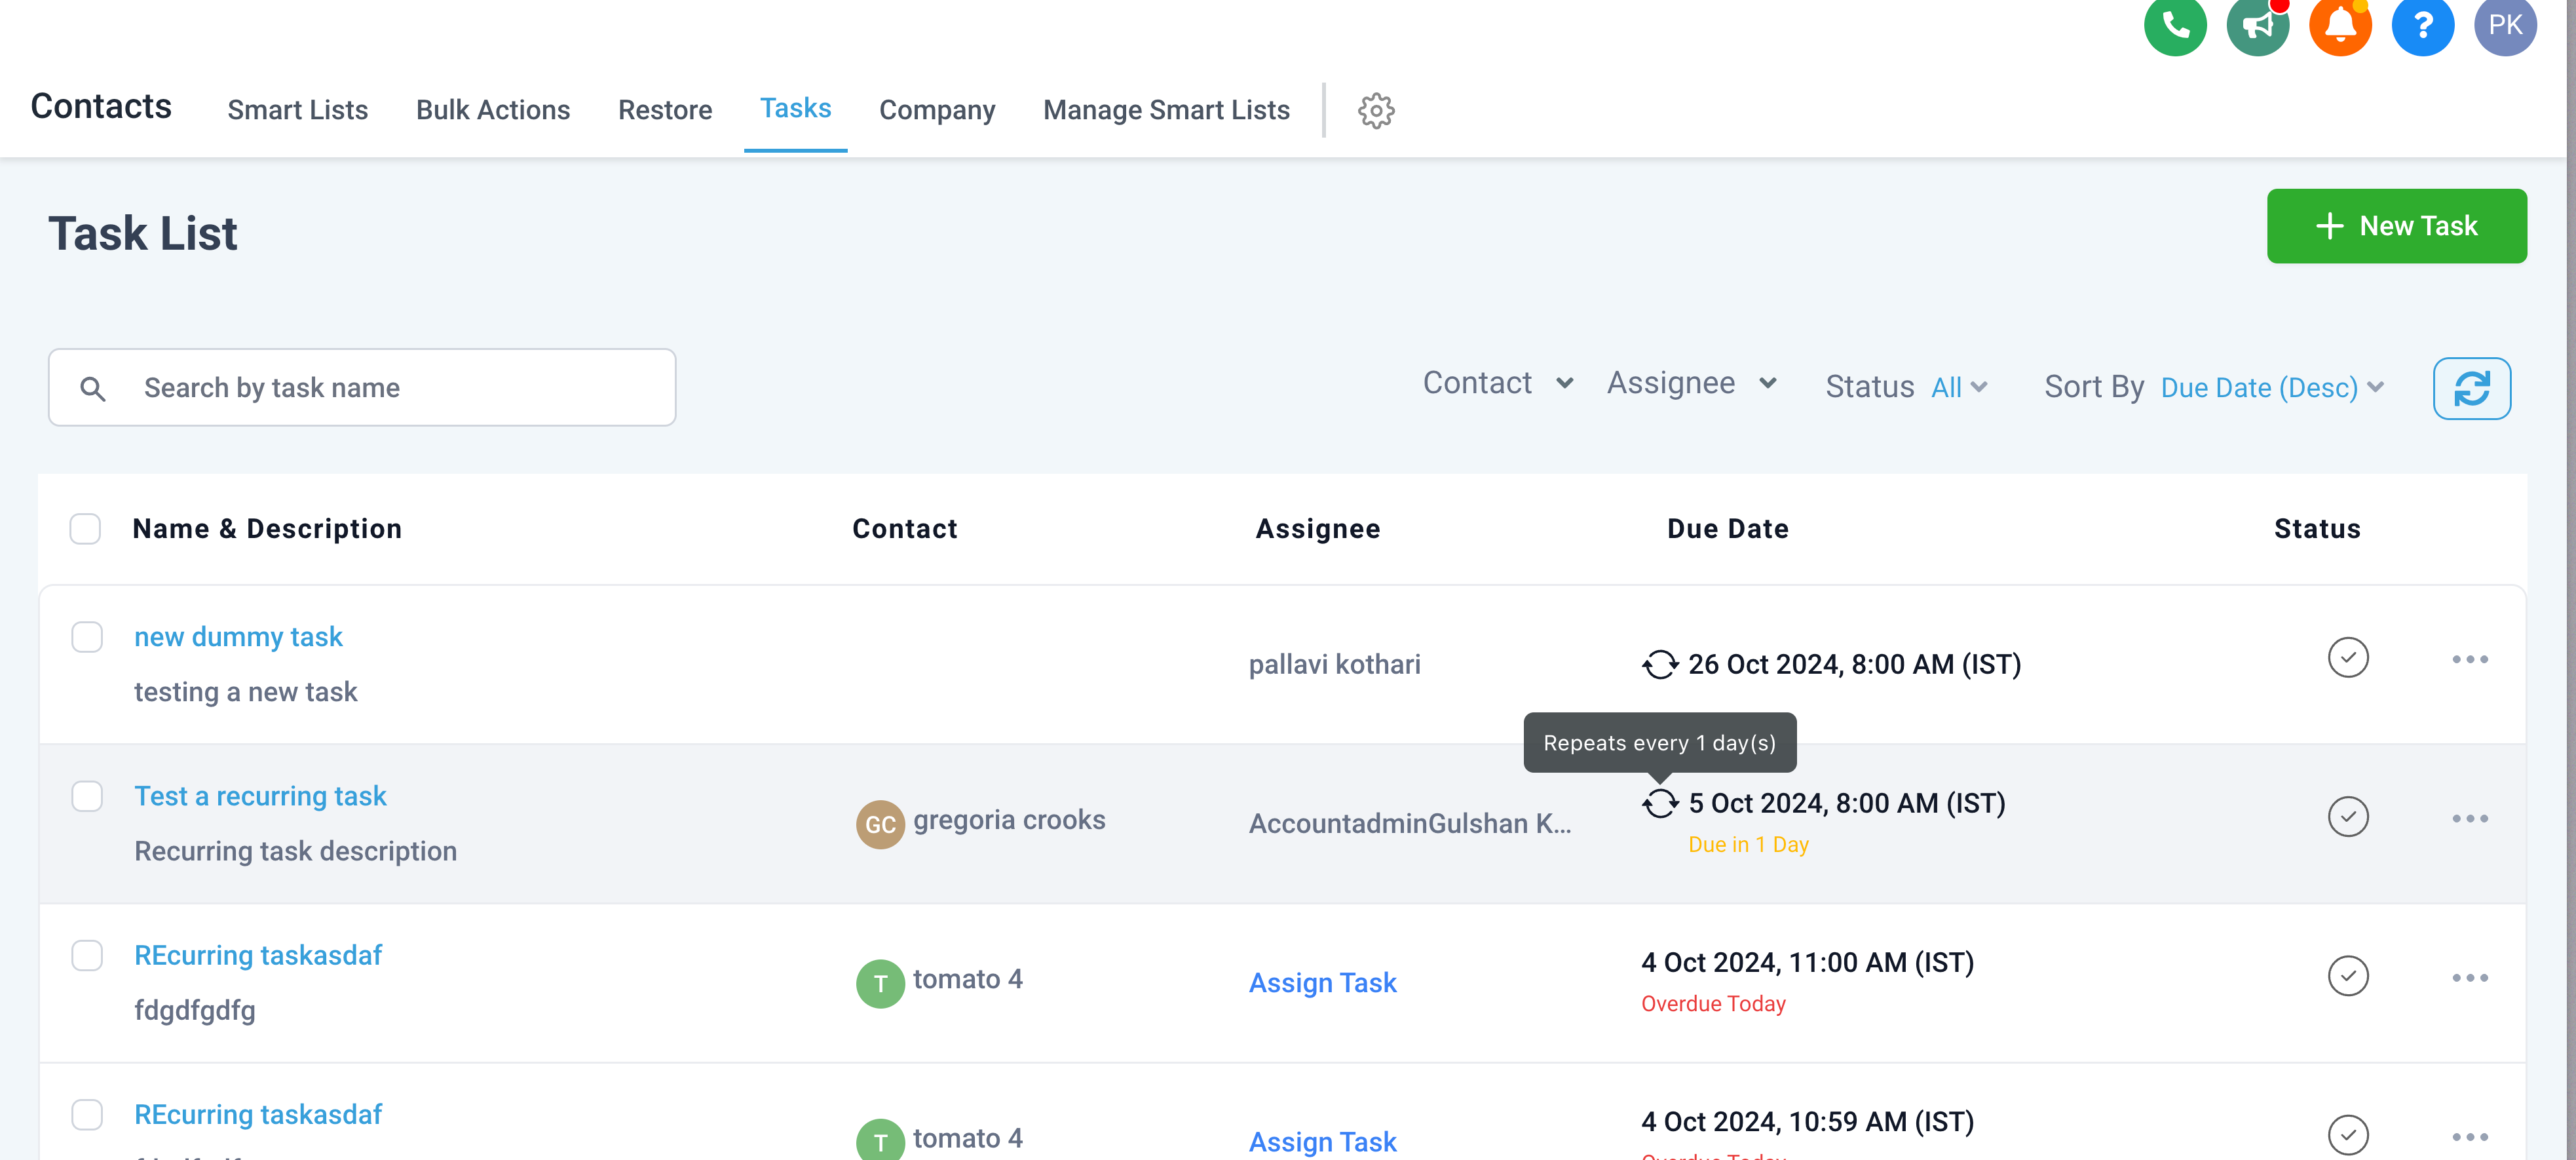Click Assign Task in the 10:59 AM row
This screenshot has height=1160, width=2576.
(x=1322, y=1142)
